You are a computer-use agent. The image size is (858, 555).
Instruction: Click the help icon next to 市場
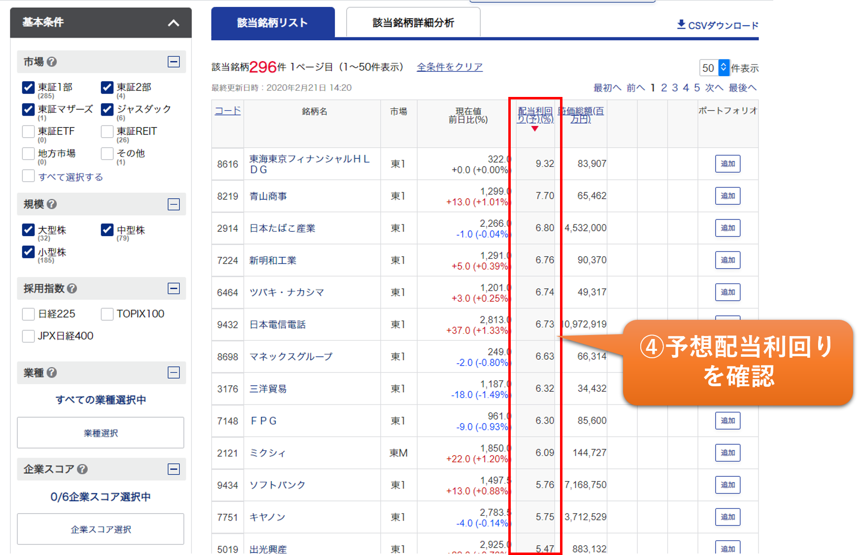tap(52, 62)
